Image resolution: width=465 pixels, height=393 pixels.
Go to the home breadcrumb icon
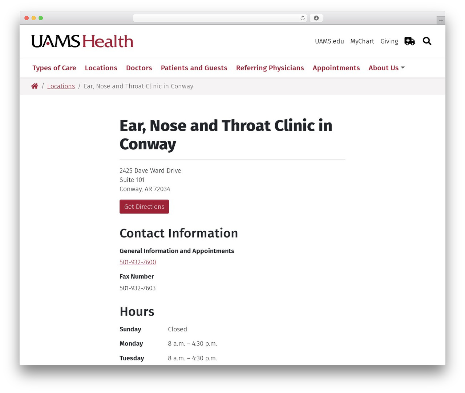[35, 86]
